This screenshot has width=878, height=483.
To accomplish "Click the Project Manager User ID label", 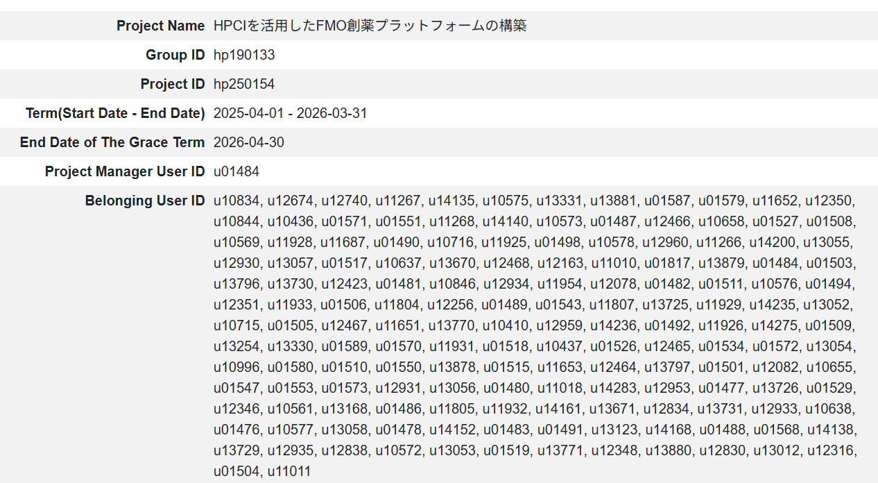I will pyautogui.click(x=125, y=171).
